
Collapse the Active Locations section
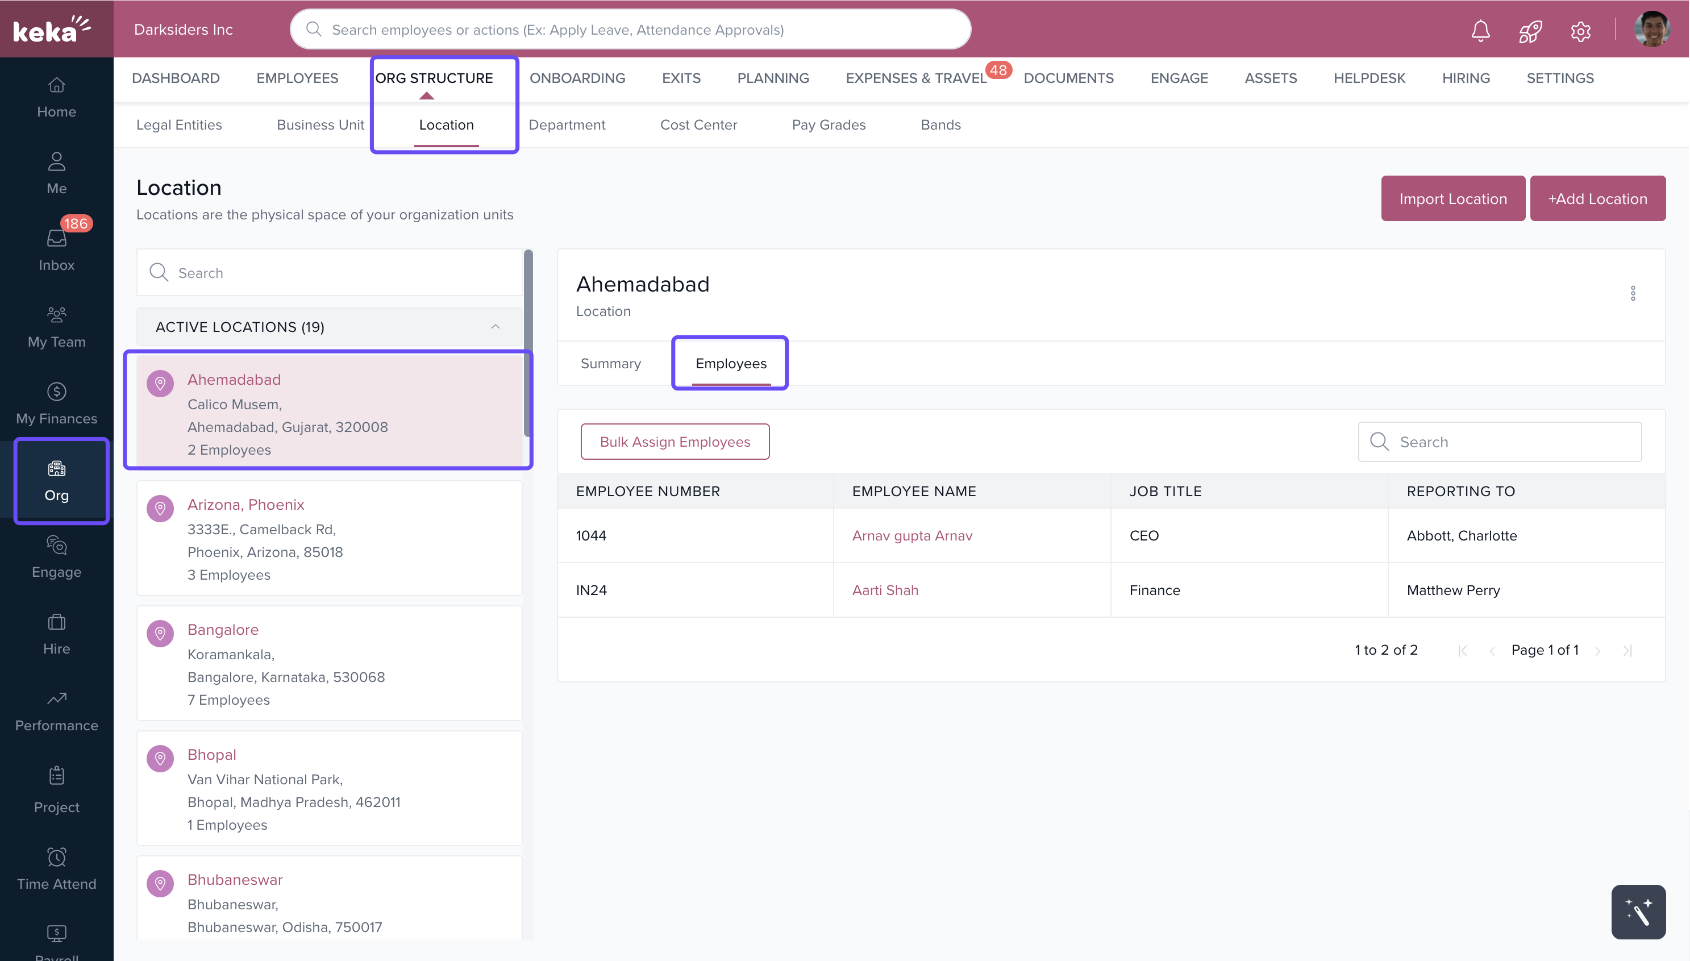[x=495, y=327]
